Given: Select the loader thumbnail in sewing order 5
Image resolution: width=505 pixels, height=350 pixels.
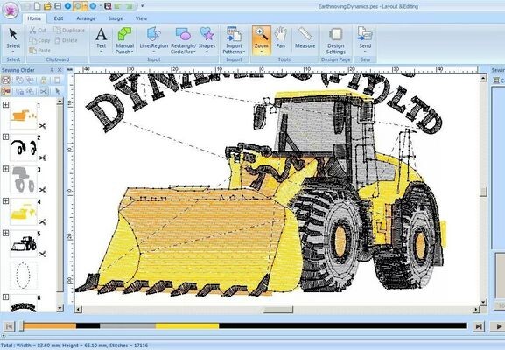Looking at the screenshot, I should click(24, 244).
